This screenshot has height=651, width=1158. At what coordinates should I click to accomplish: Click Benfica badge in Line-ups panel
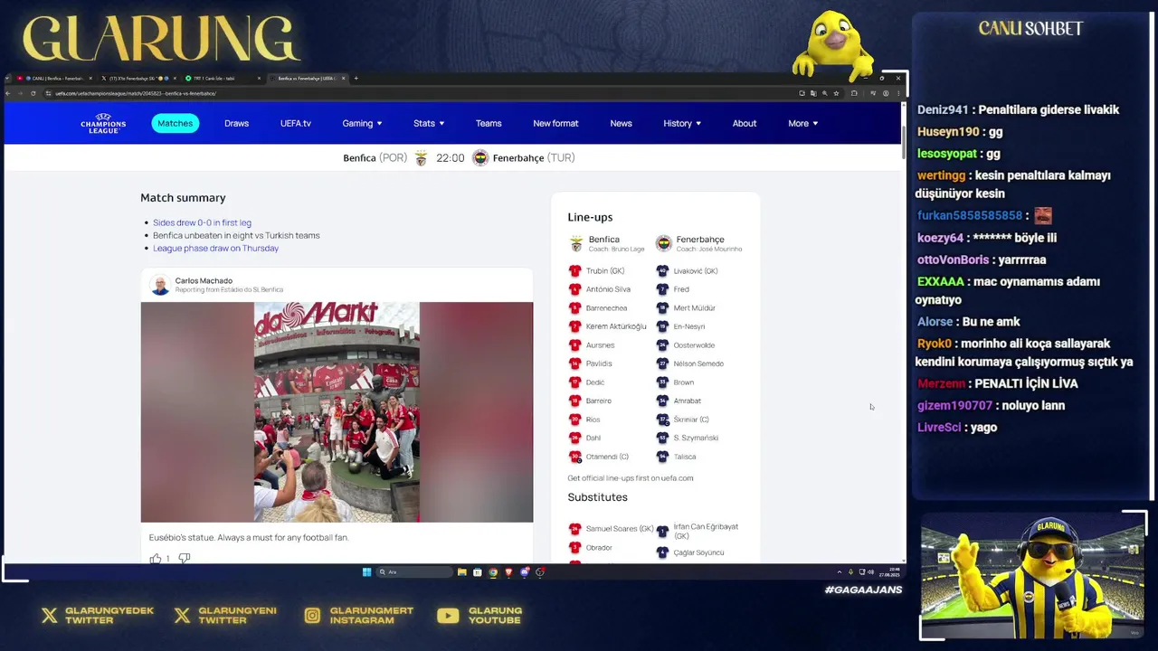coord(576,243)
